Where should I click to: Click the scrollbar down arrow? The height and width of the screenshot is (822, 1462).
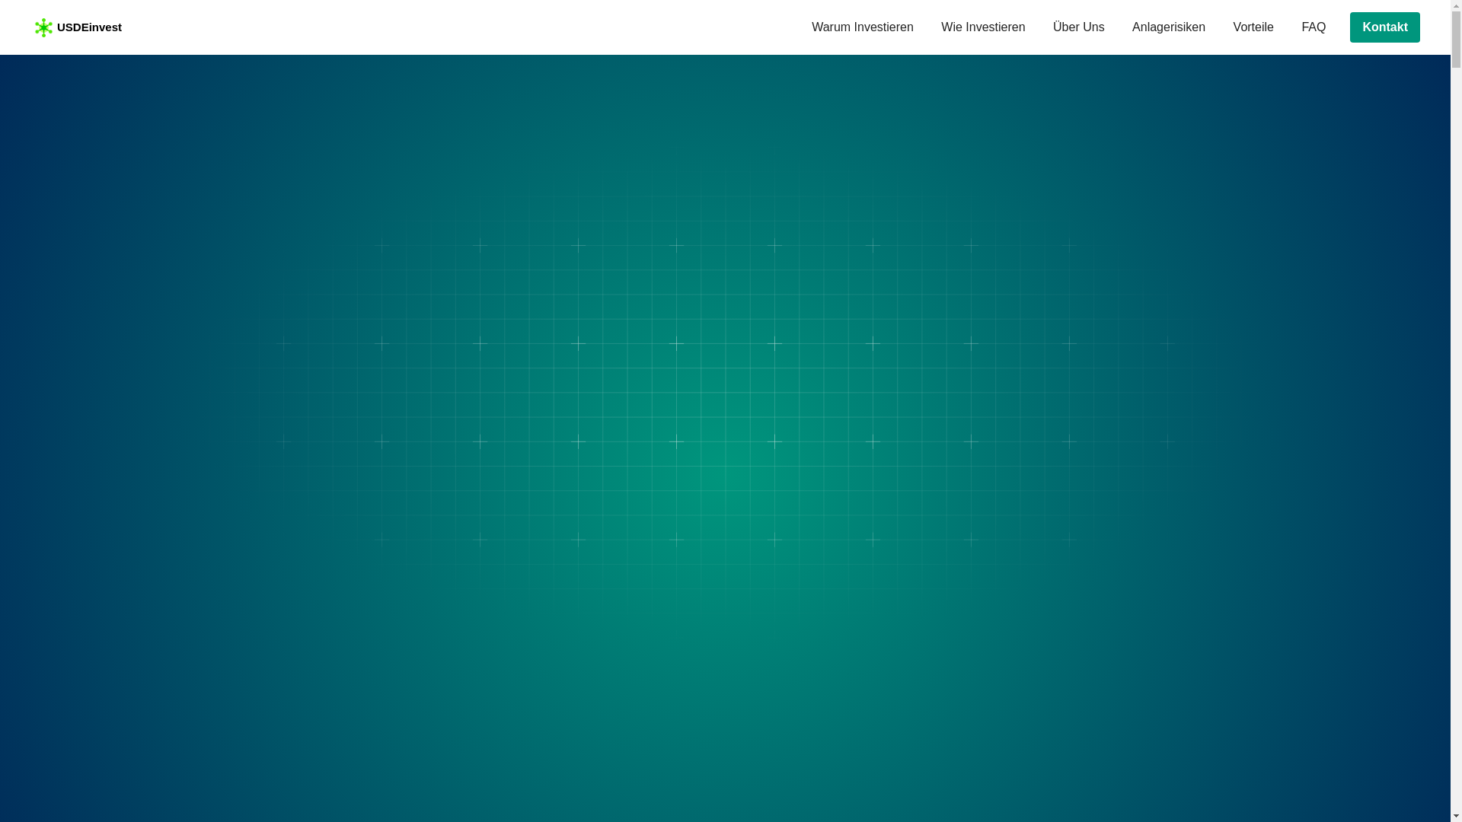(x=1456, y=816)
